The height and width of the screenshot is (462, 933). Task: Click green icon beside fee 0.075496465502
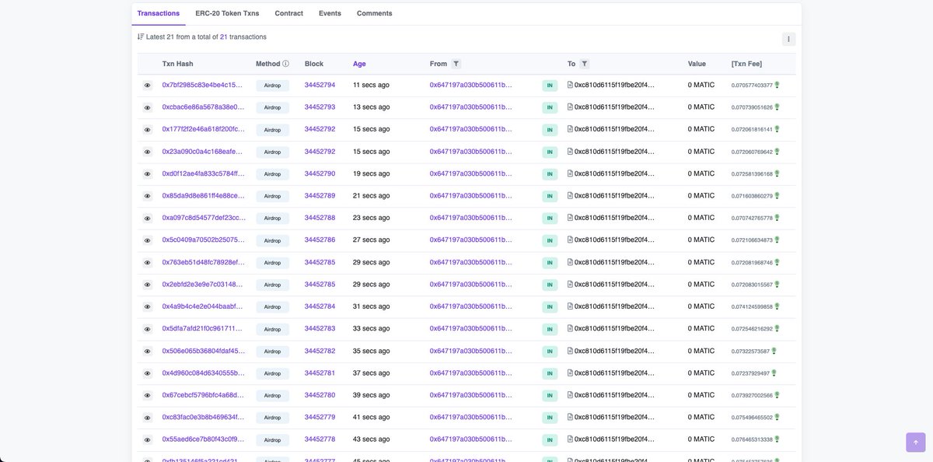777,417
